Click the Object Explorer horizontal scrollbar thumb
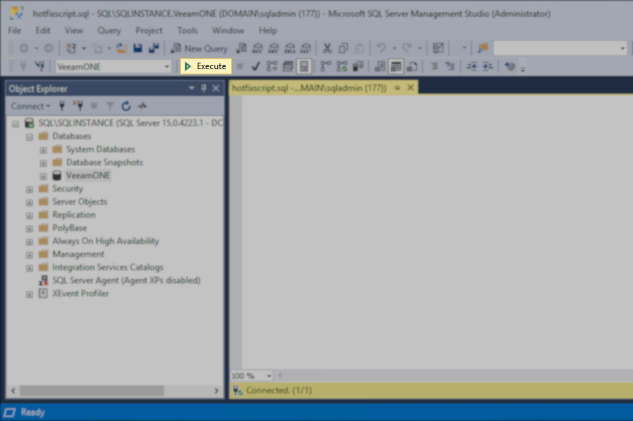 point(92,390)
